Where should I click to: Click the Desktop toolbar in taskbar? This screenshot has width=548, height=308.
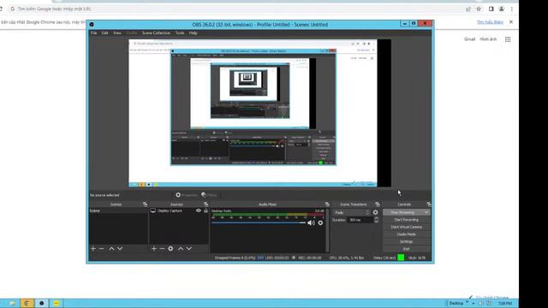pos(456,303)
